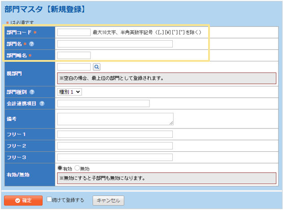Click the help icon beside 部門名
The width and height of the screenshot is (283, 210).
[x=32, y=44]
